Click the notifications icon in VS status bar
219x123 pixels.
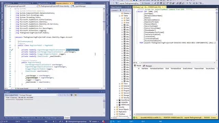[103, 122]
